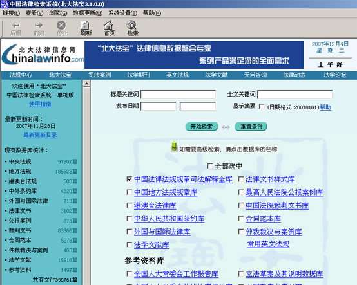Check the 中国地方法规规章库 checkbox
This screenshot has width=357, height=285.
130,192
